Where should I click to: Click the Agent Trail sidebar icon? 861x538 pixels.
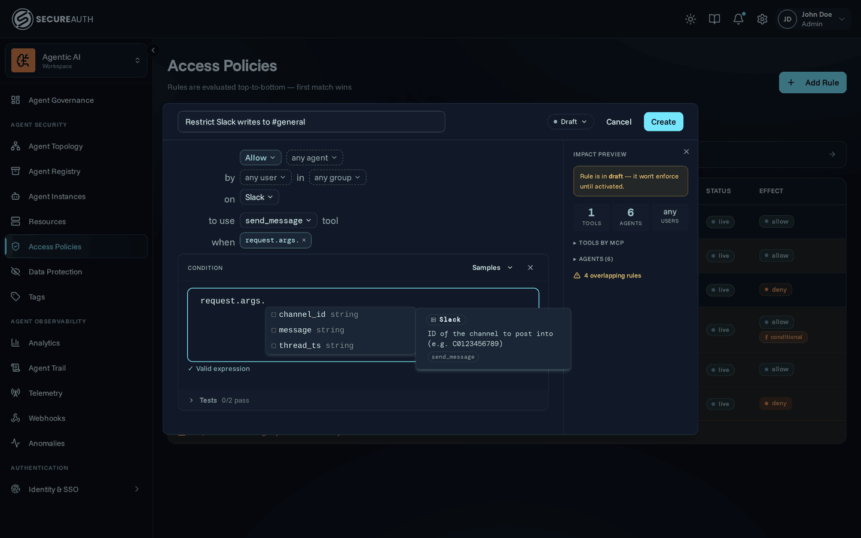point(16,368)
